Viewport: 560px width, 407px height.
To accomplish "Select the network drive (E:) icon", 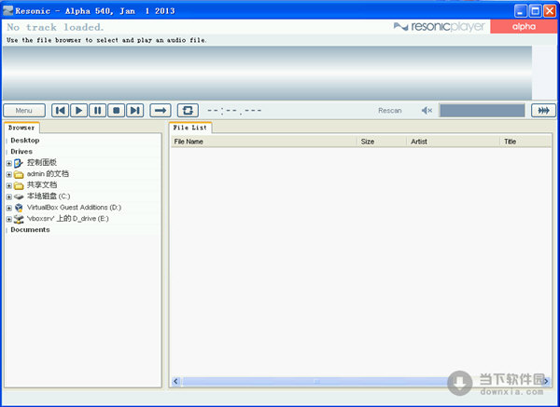I will click(x=19, y=219).
